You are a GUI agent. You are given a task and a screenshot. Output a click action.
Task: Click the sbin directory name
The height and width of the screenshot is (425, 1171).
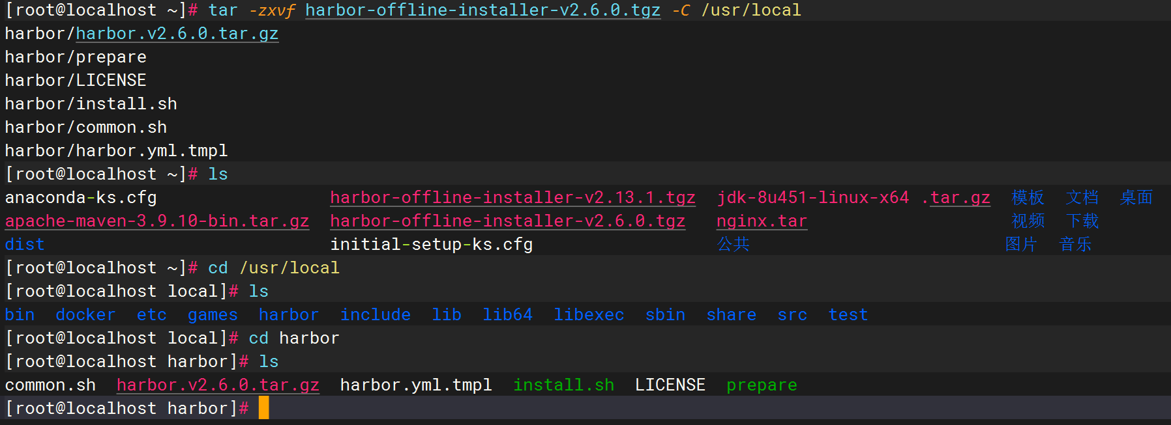tap(665, 314)
